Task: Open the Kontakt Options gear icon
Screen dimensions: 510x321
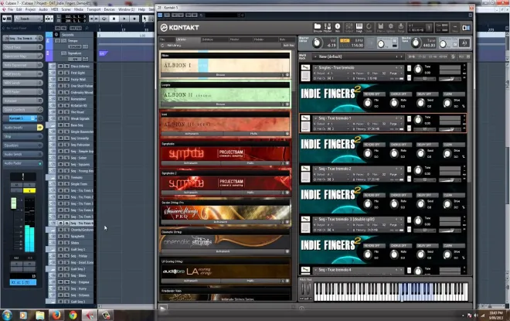Action: [x=391, y=27]
